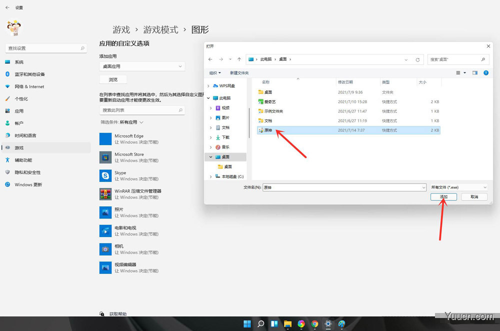This screenshot has width=500, height=331.
Task: Click the 浏览 button
Action: [x=113, y=79]
